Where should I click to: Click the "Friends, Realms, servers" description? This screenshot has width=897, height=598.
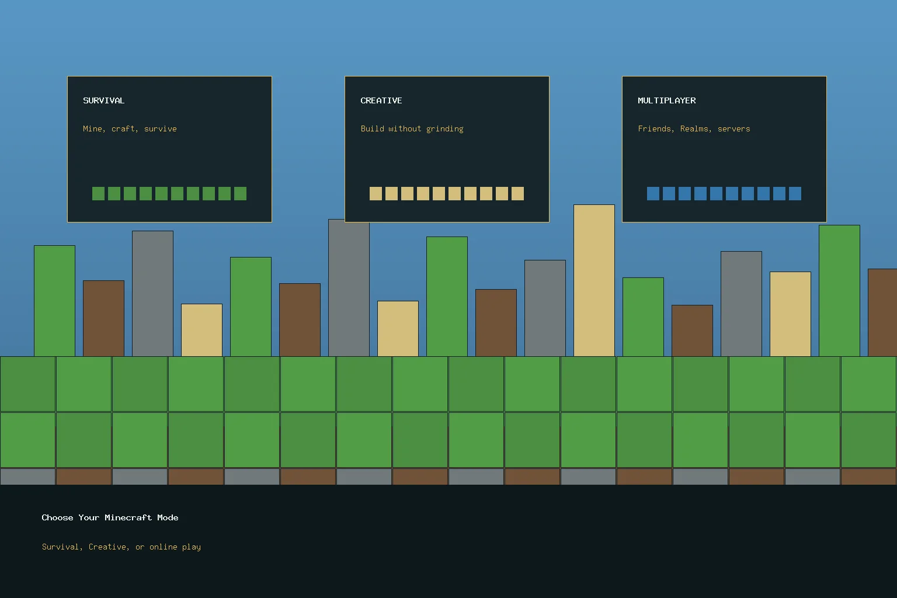(x=694, y=128)
